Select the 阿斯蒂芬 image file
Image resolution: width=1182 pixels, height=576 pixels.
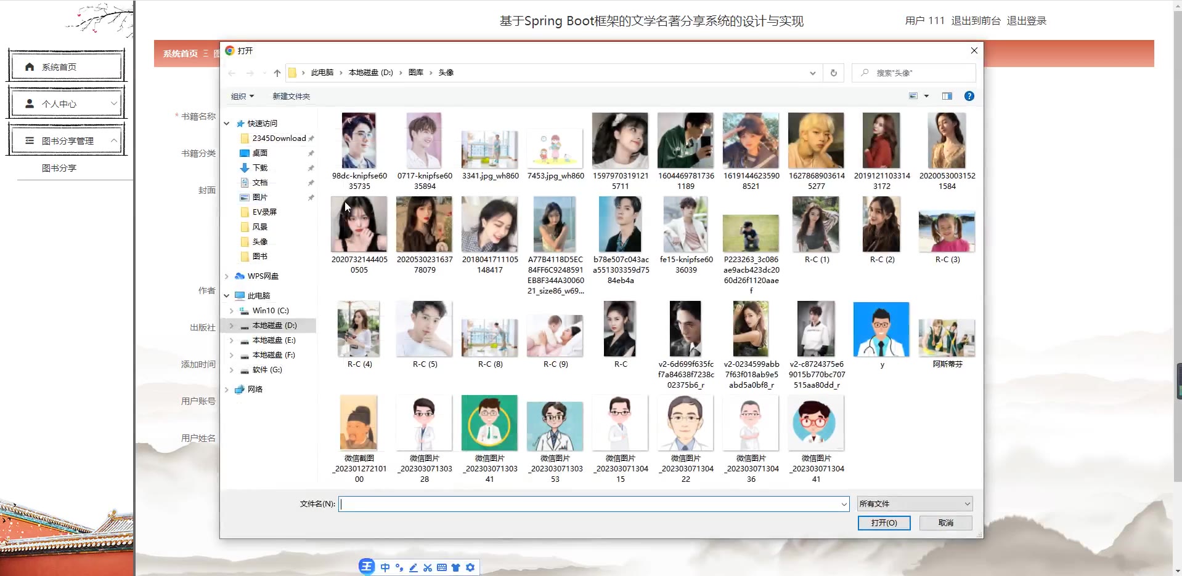point(947,343)
